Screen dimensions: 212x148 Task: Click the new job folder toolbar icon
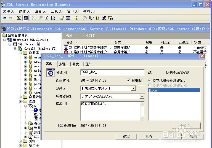(110, 18)
